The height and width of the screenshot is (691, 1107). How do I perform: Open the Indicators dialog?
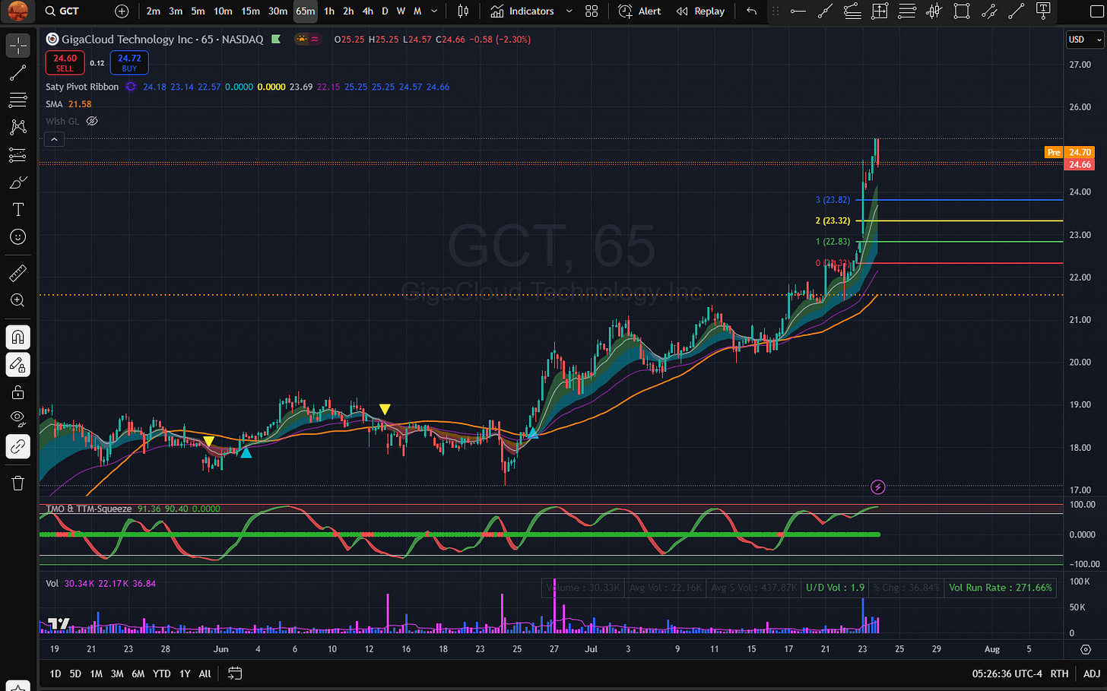(x=523, y=11)
